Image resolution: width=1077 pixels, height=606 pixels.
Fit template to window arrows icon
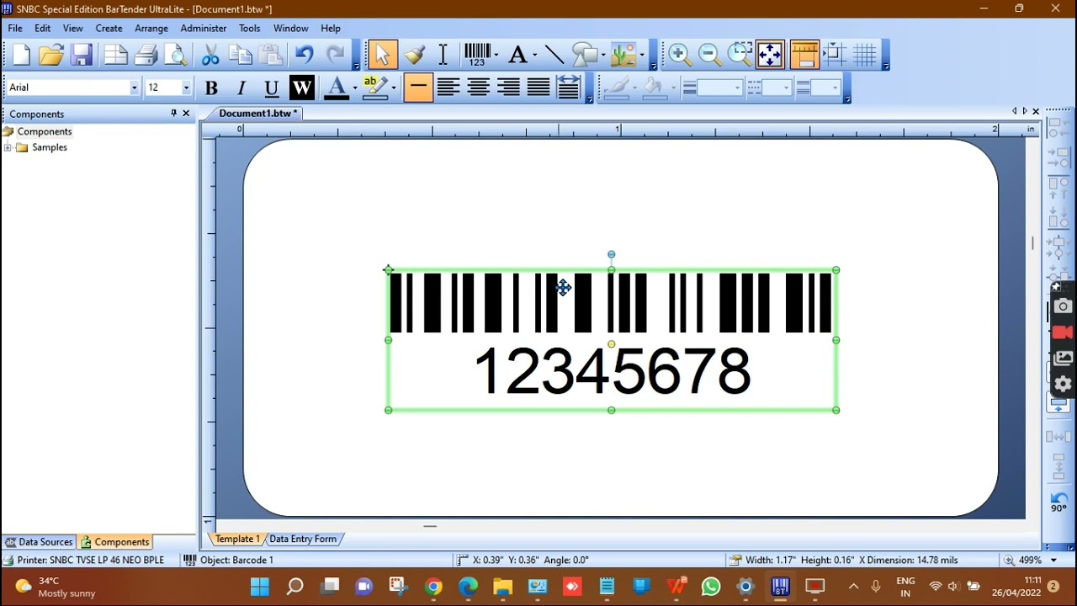tap(771, 56)
